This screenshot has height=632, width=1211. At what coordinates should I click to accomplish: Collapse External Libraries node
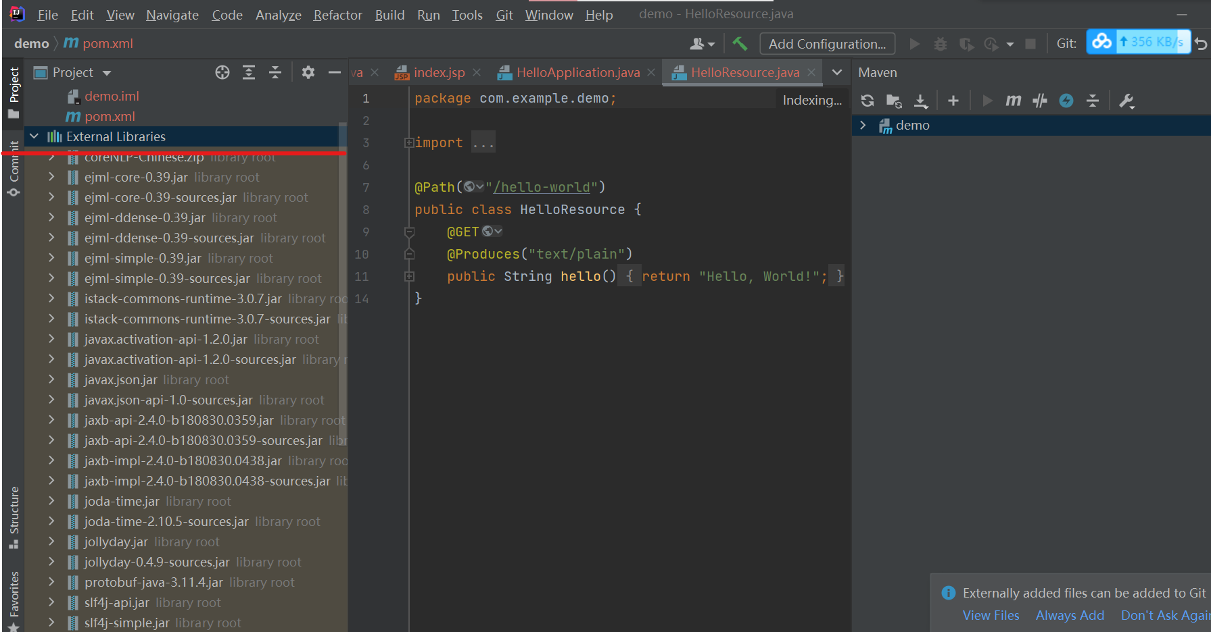click(x=34, y=136)
